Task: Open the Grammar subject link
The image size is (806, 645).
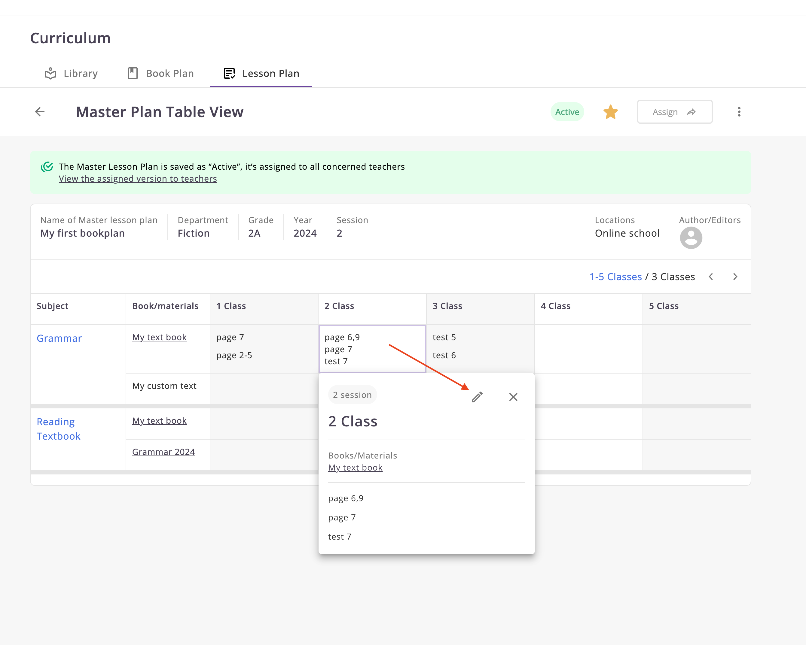Action: point(59,338)
